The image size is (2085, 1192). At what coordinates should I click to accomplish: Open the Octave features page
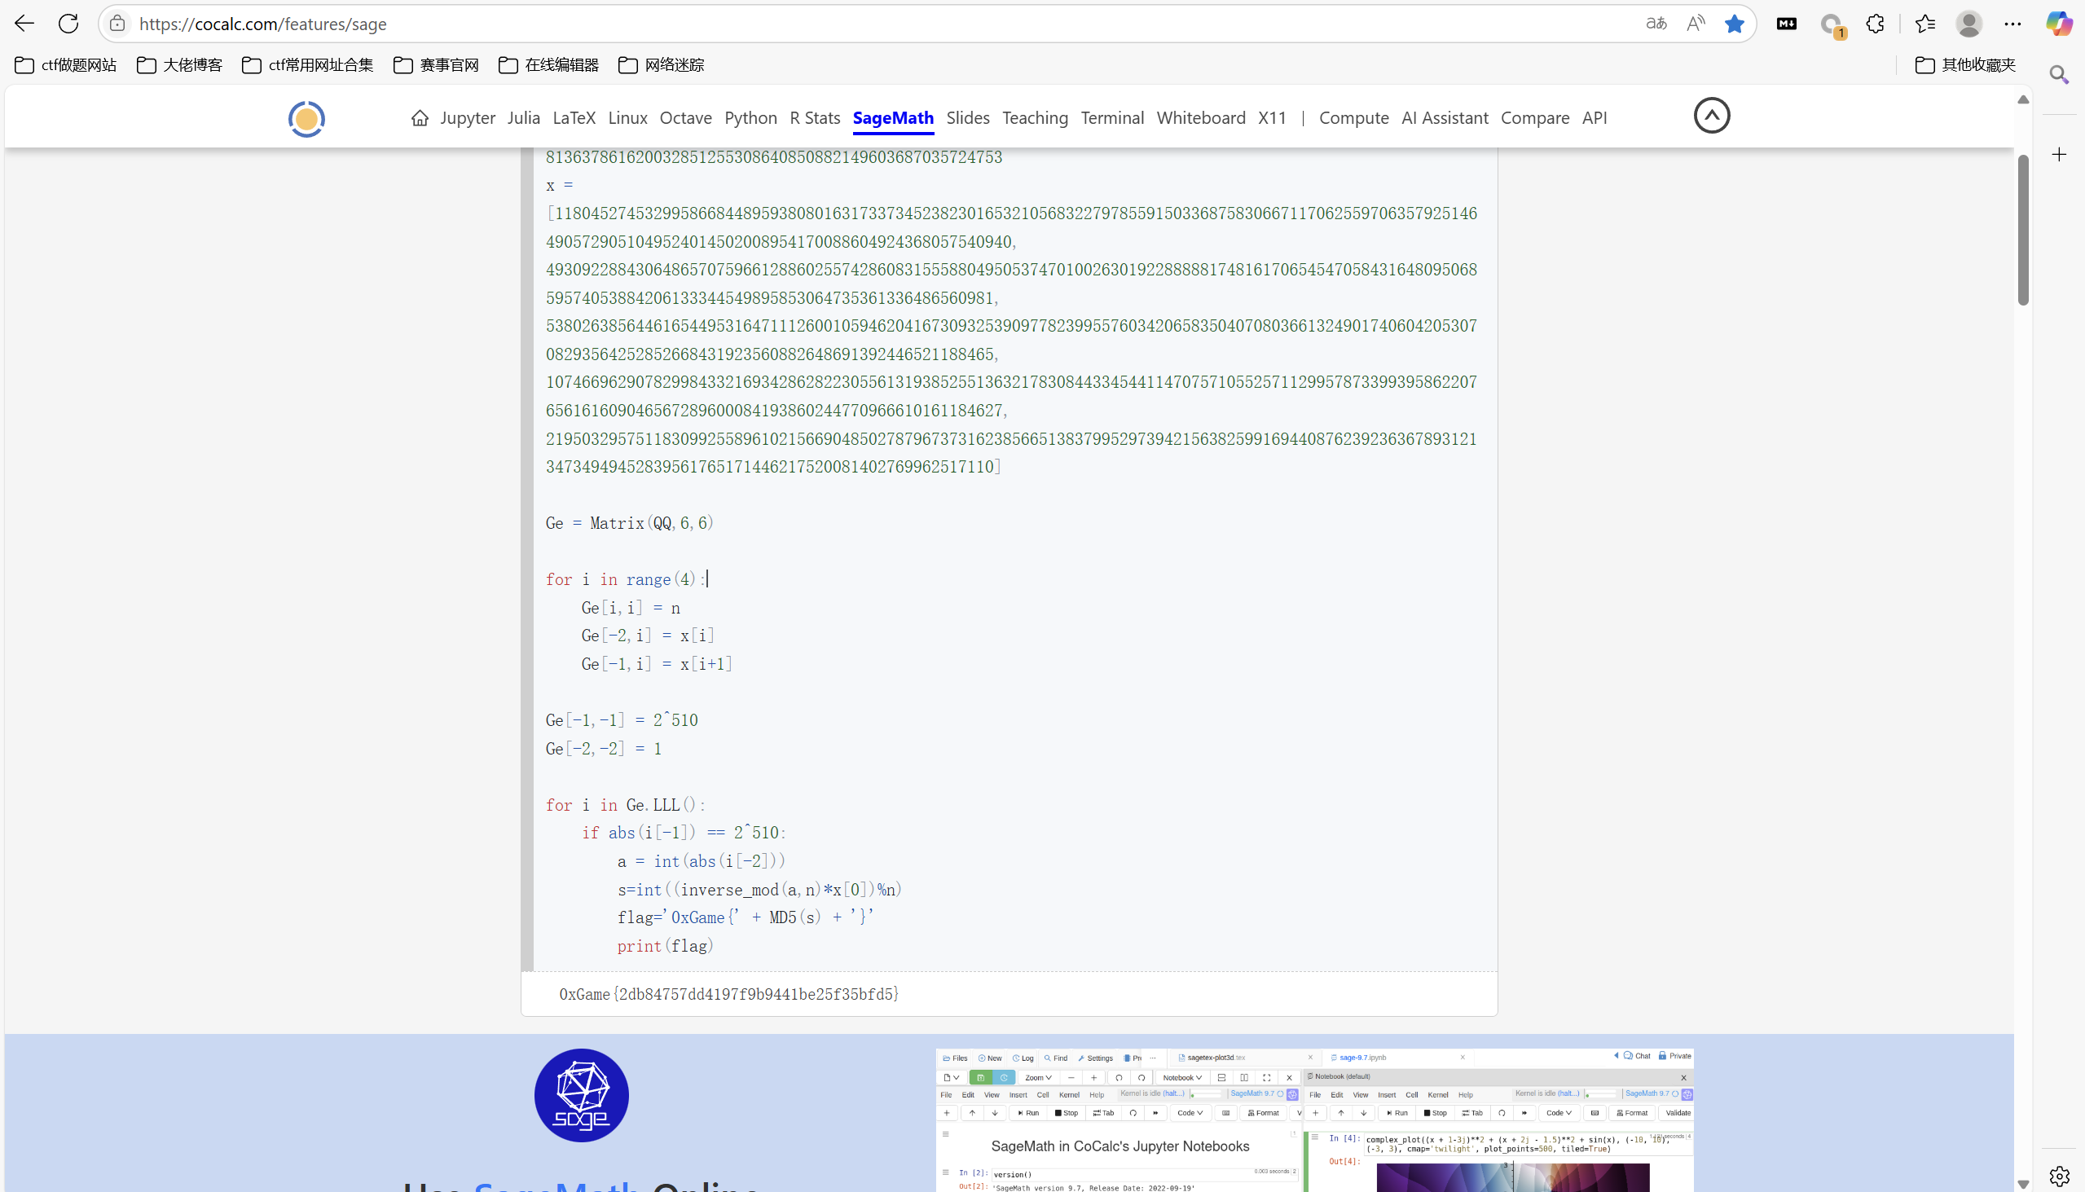686,118
